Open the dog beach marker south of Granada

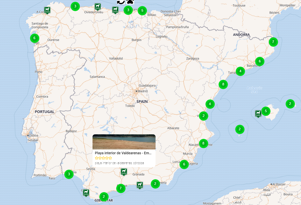(x=140, y=185)
